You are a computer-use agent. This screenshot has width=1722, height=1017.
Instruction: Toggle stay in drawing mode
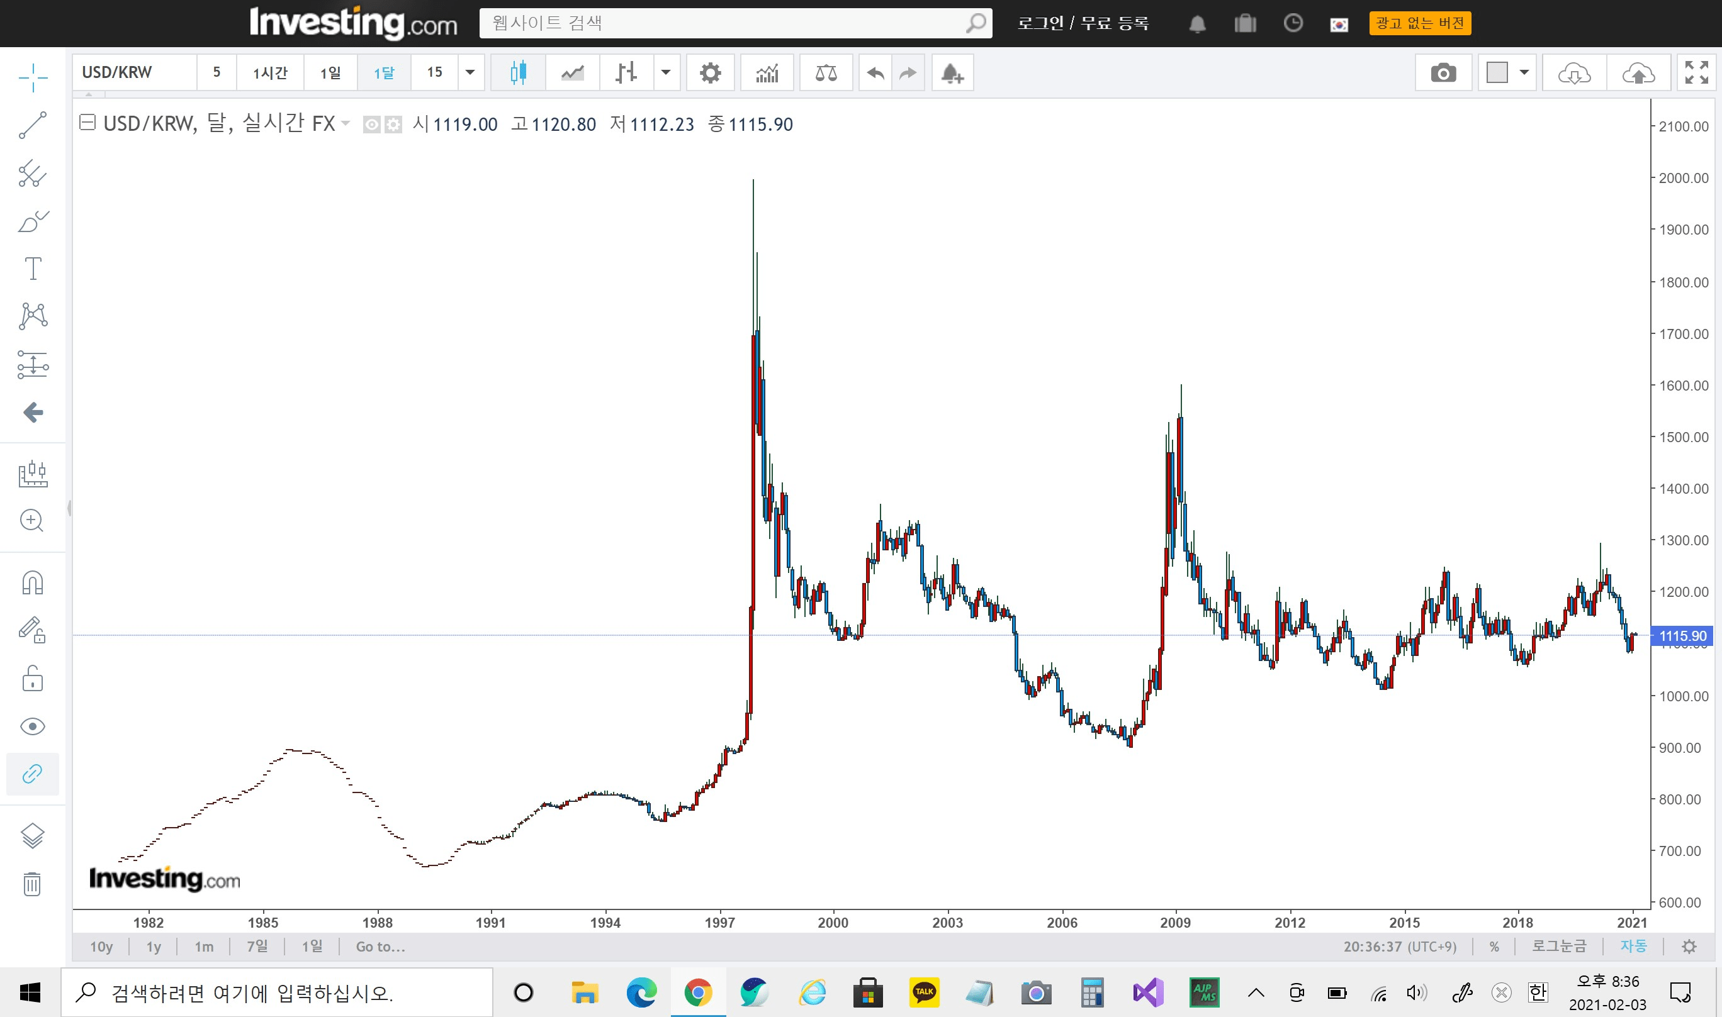[33, 630]
